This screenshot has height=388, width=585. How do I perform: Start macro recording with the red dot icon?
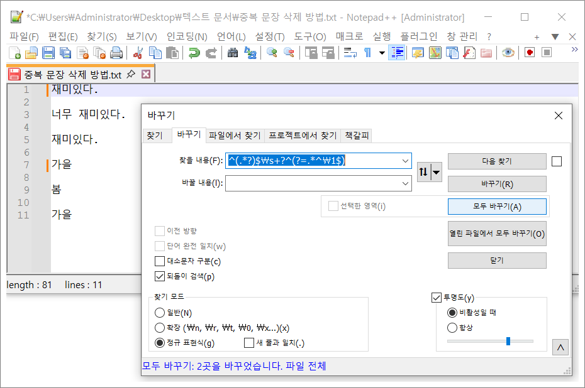pyautogui.click(x=530, y=53)
